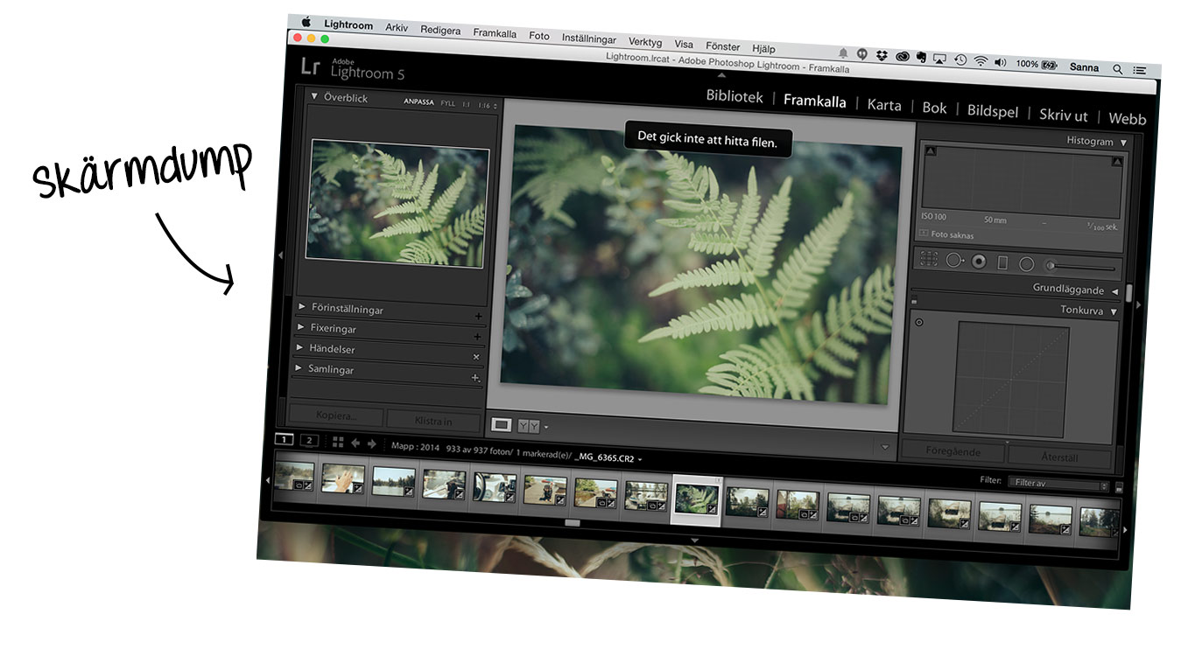
Task: Set navigator zoom to ANPASSA
Action: (x=418, y=102)
